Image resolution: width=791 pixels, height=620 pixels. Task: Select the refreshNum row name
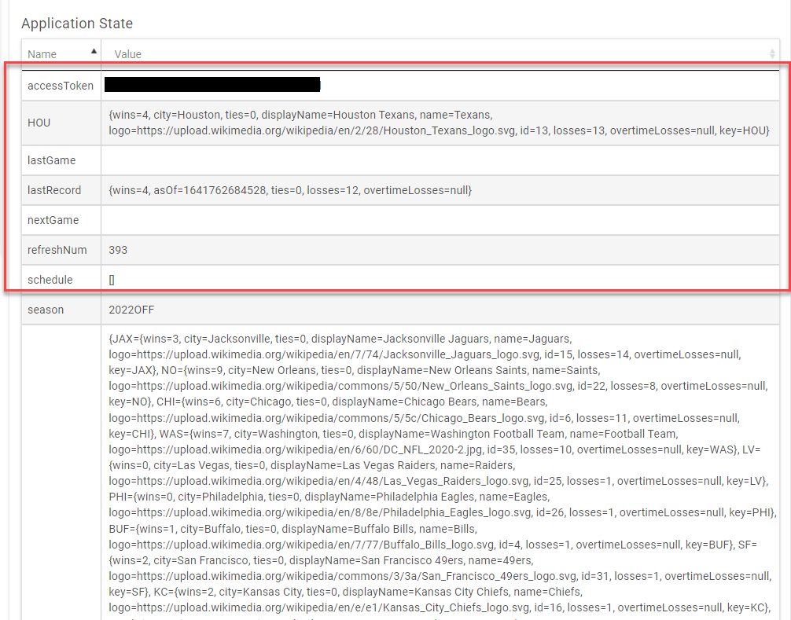[57, 250]
